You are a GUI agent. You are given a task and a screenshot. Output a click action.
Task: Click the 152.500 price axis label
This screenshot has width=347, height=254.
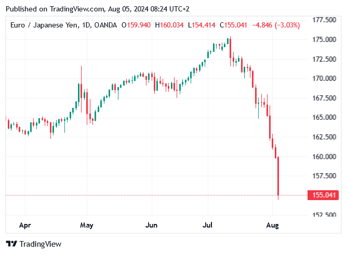click(x=324, y=215)
